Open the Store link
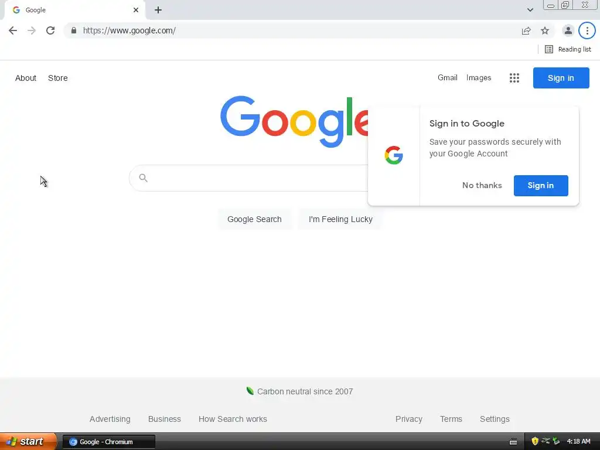 click(58, 78)
